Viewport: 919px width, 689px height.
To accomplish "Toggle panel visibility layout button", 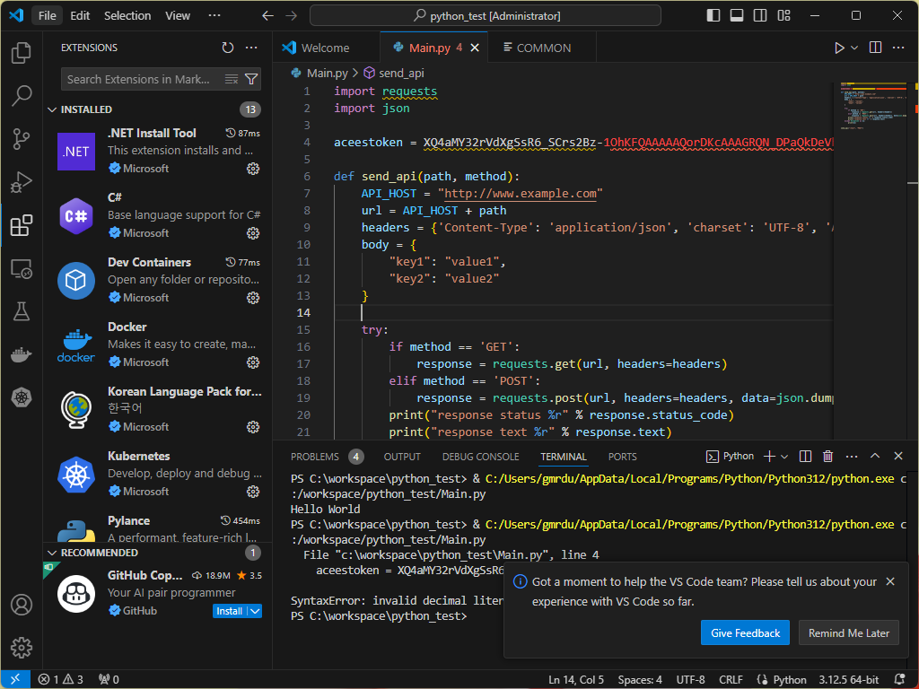I will pyautogui.click(x=737, y=16).
